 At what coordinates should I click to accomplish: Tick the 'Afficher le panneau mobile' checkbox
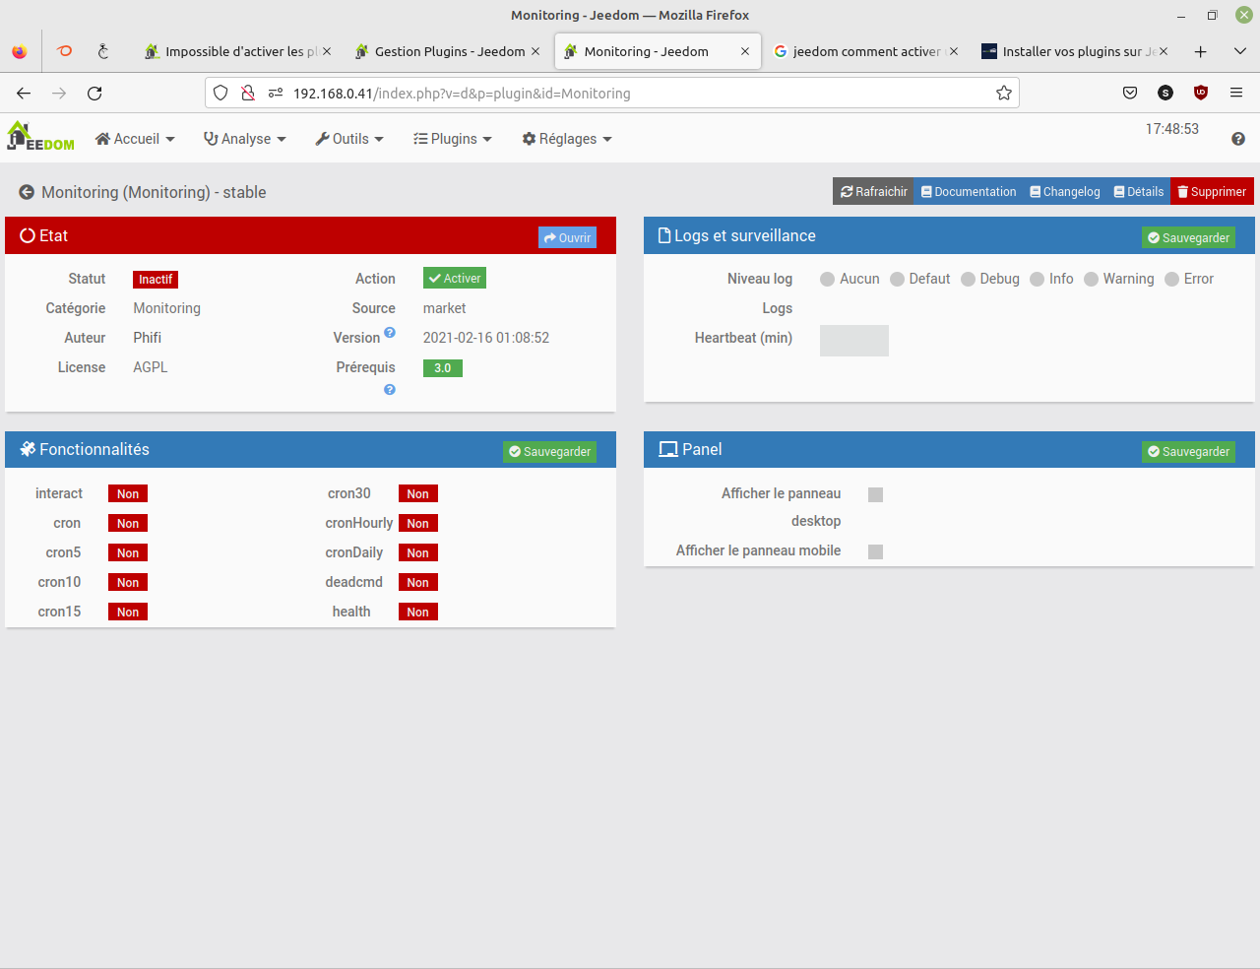(x=875, y=551)
